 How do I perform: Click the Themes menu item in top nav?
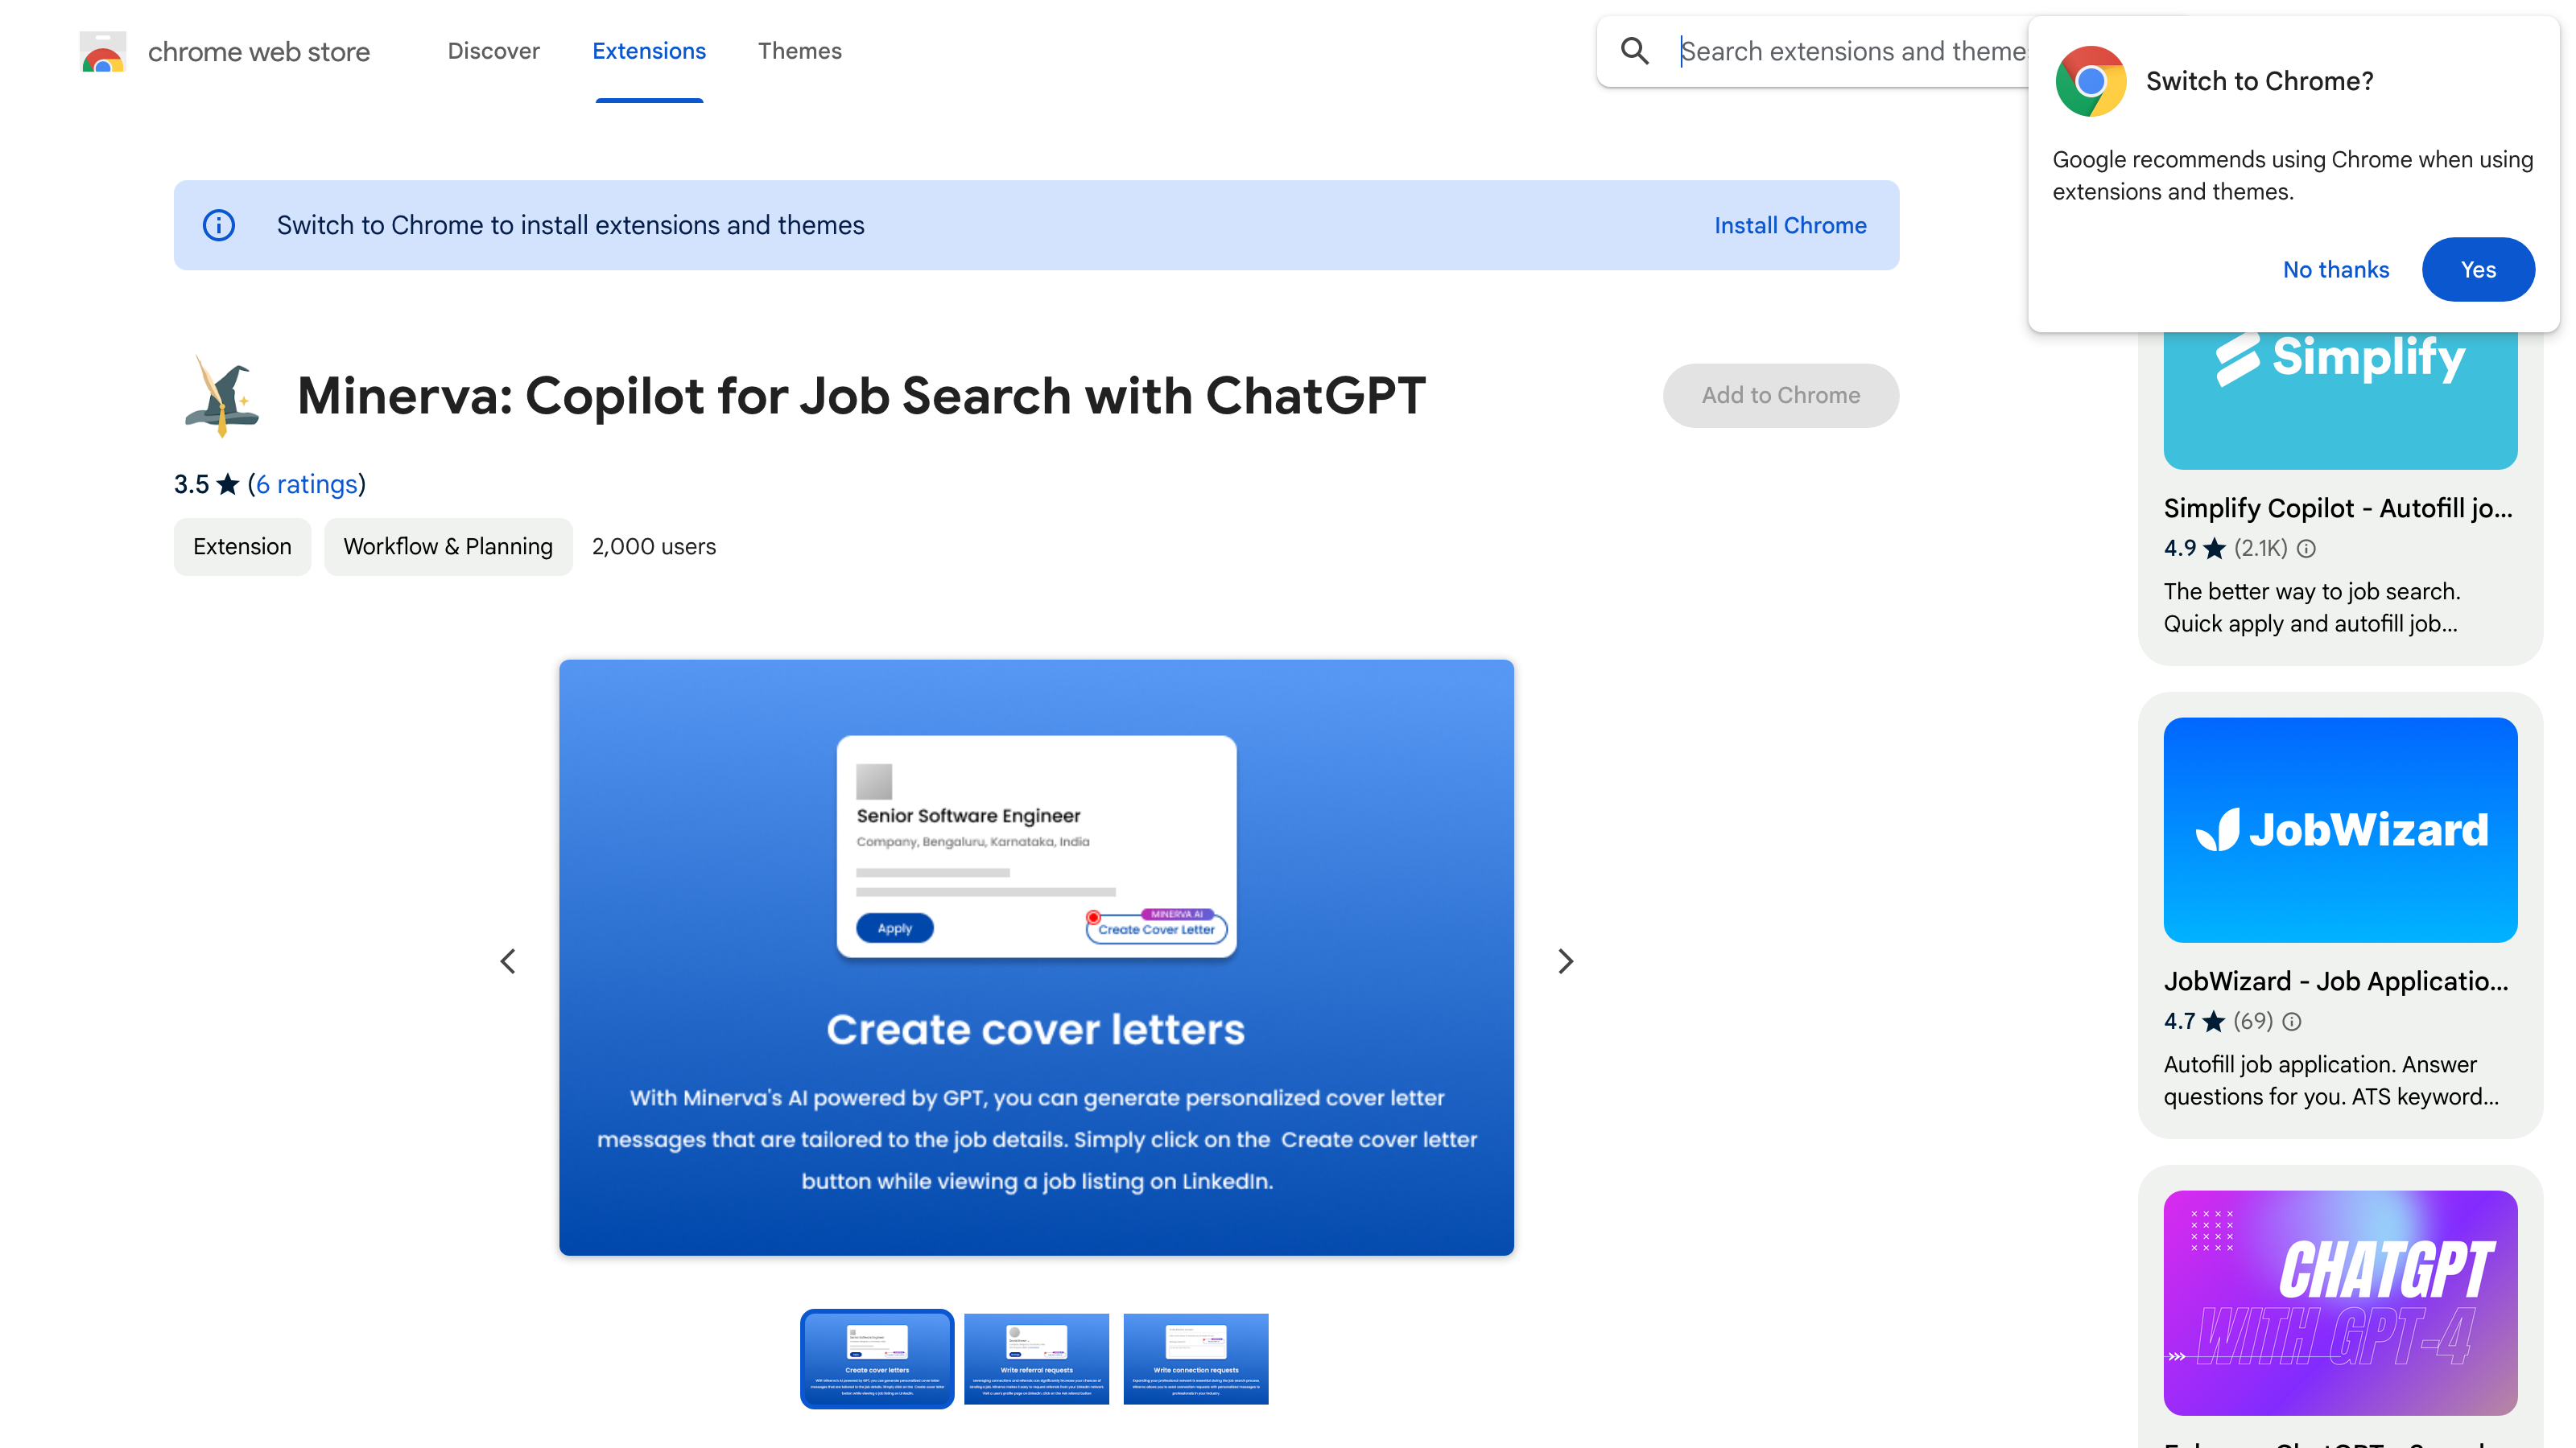pos(799,51)
